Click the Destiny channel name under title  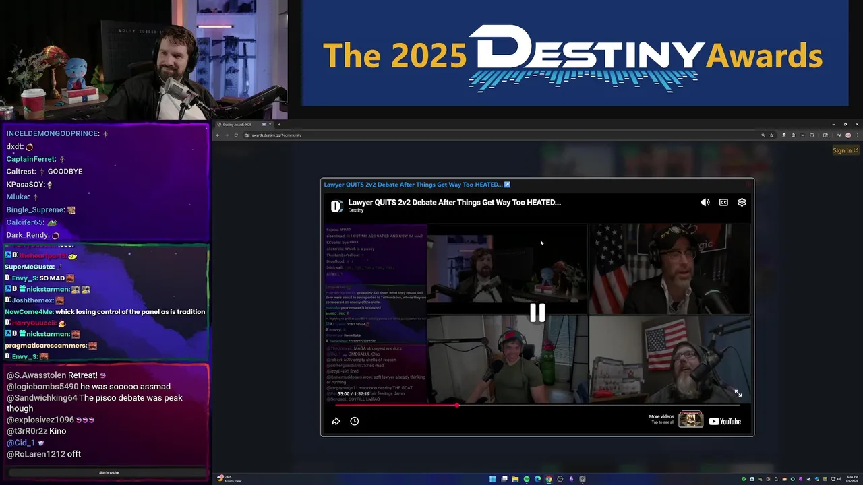356,210
